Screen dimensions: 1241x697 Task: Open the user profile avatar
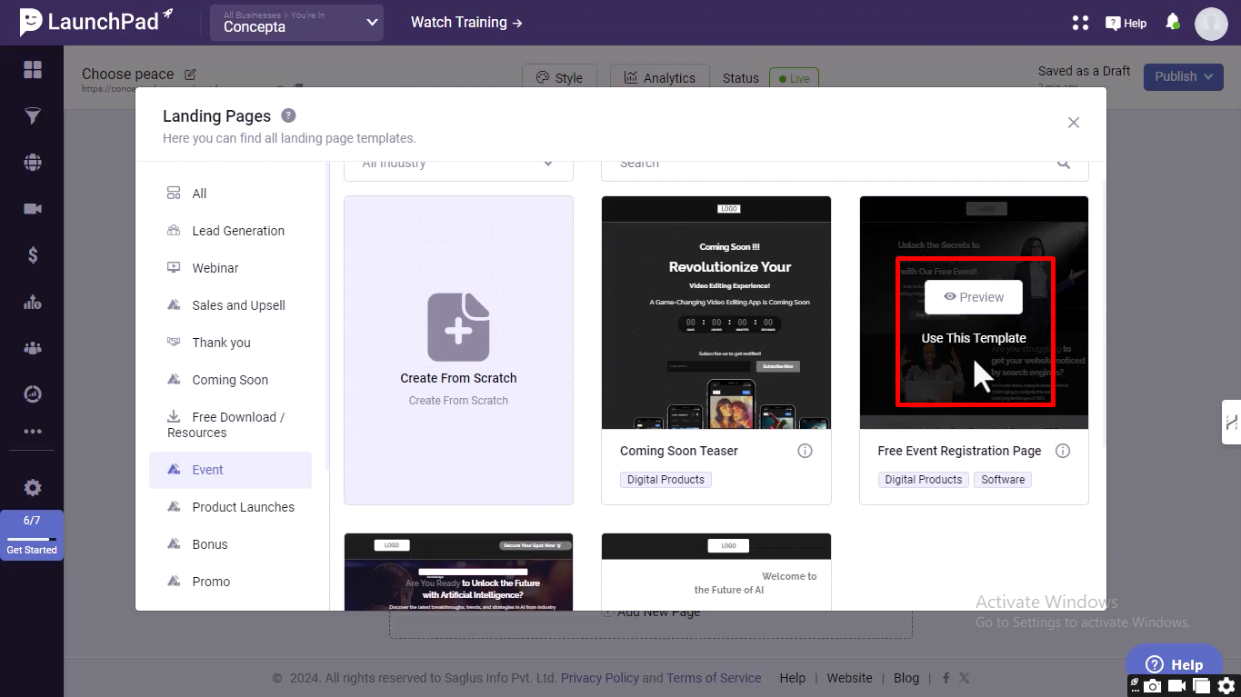pos(1211,24)
